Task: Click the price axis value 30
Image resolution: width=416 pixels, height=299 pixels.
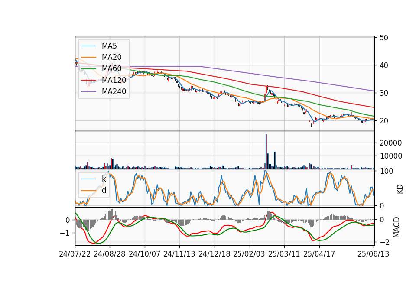Action: pos(384,93)
